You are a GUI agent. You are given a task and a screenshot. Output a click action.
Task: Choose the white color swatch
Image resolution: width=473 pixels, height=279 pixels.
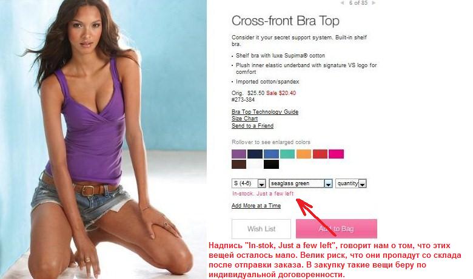[x=255, y=165]
